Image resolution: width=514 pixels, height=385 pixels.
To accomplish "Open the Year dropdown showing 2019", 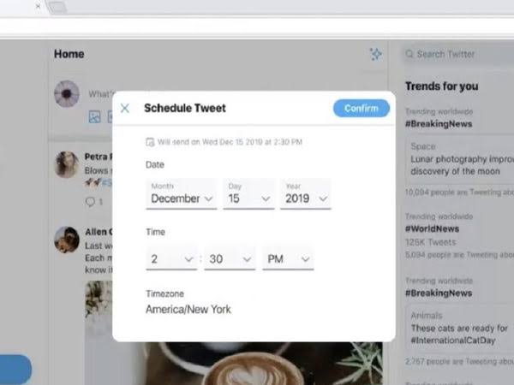I will coord(306,194).
